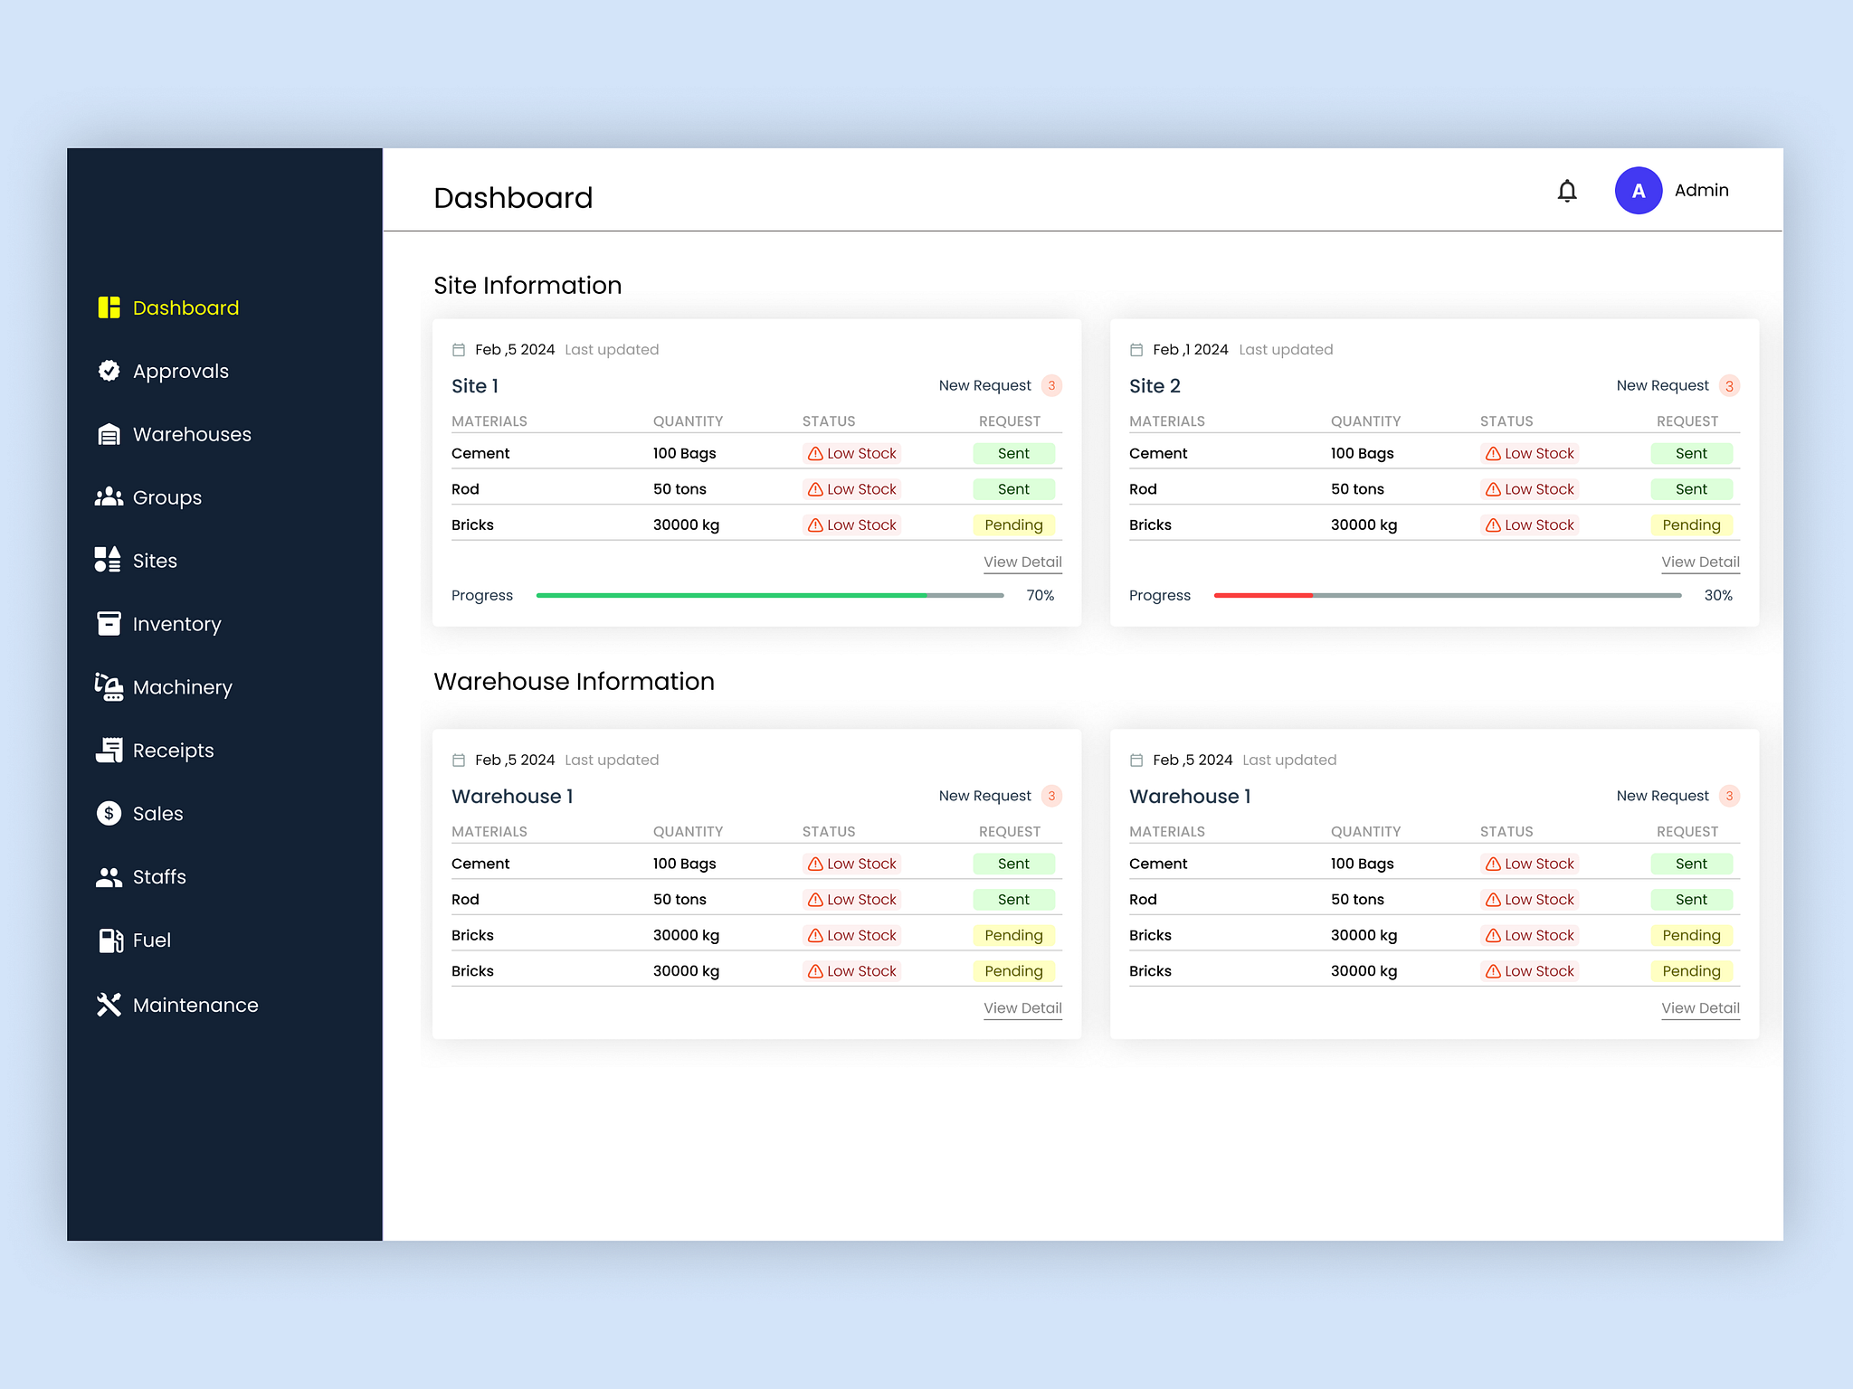Open the Warehouses section via its icon
This screenshot has width=1853, height=1389.
click(109, 434)
